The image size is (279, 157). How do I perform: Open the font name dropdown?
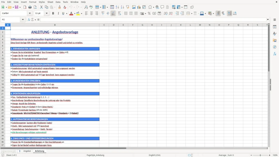pos(30,13)
